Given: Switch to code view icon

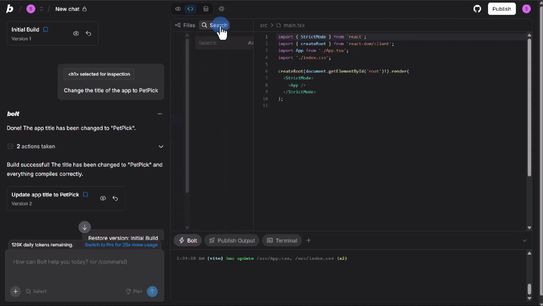Looking at the screenshot, I should [190, 9].
